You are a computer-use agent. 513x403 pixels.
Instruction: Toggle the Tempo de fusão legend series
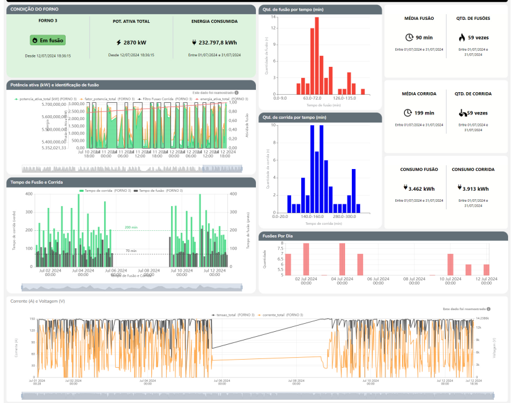pos(159,191)
